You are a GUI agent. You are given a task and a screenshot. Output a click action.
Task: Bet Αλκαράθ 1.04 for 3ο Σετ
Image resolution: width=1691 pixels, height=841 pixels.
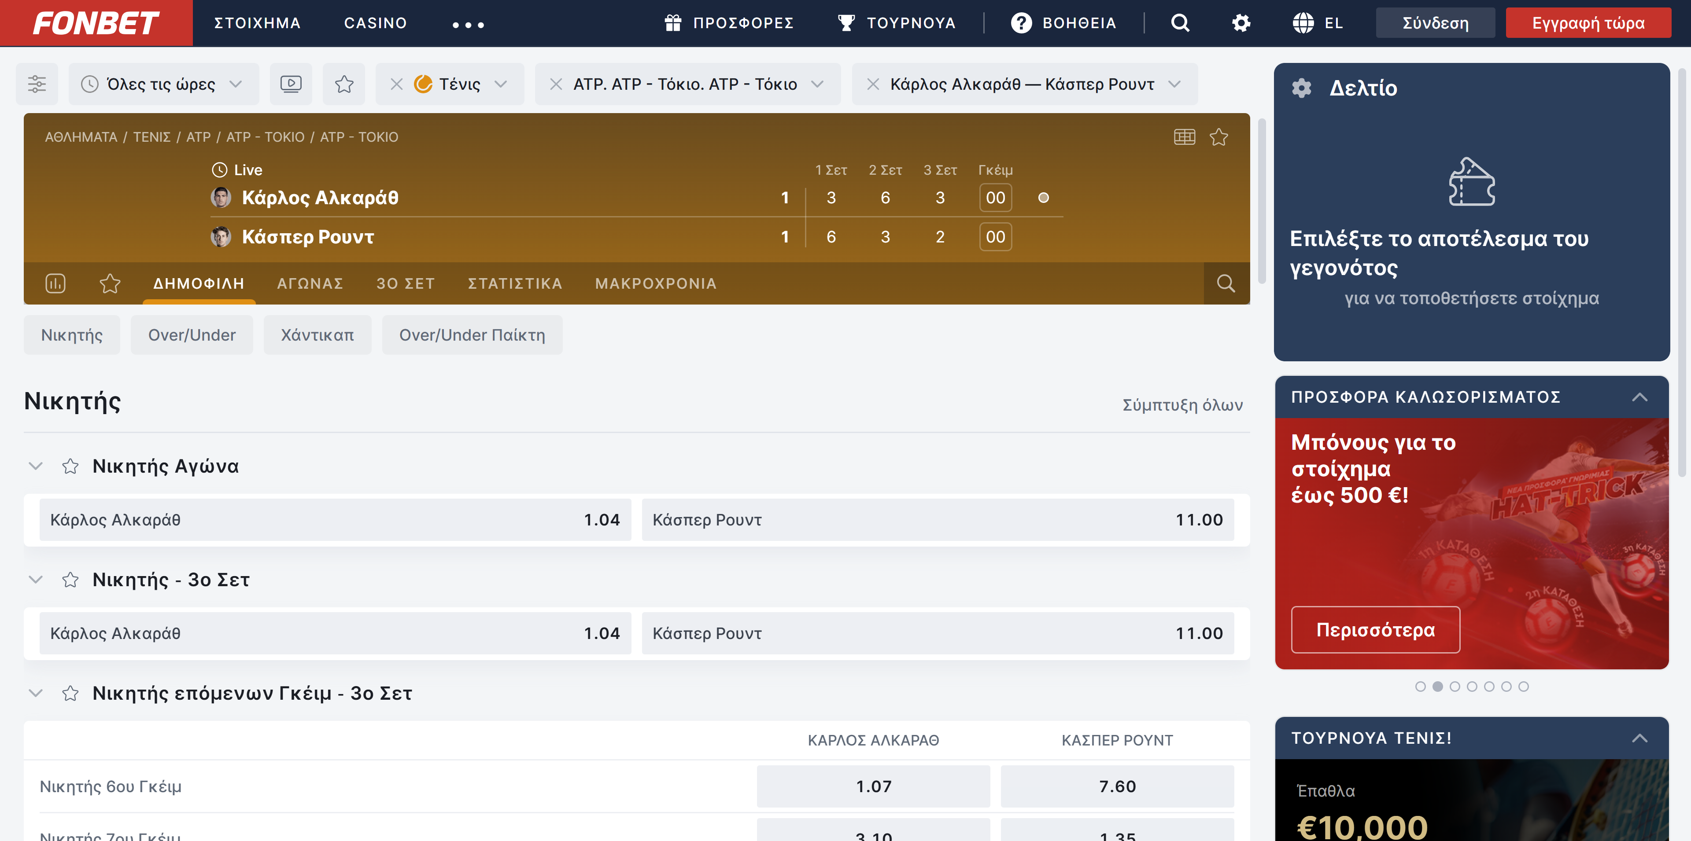336,634
